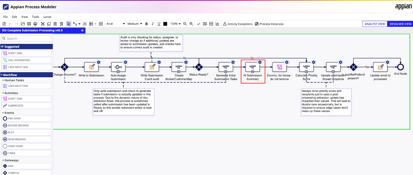Open the Arial font dropdown
The width and height of the screenshot is (413, 175).
click(x=116, y=24)
